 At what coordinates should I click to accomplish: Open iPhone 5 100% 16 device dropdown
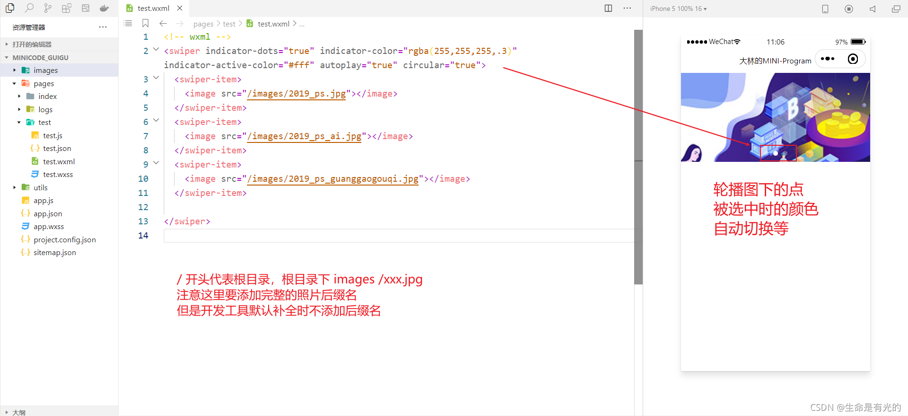tap(678, 9)
